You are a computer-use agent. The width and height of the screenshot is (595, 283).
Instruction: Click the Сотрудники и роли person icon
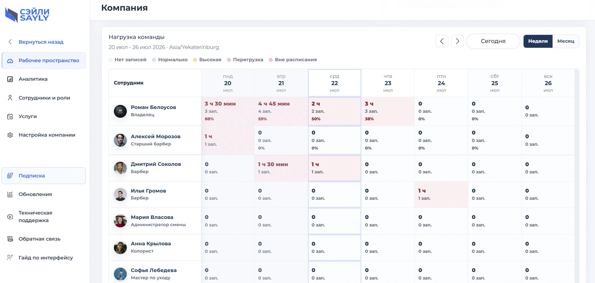(10, 98)
